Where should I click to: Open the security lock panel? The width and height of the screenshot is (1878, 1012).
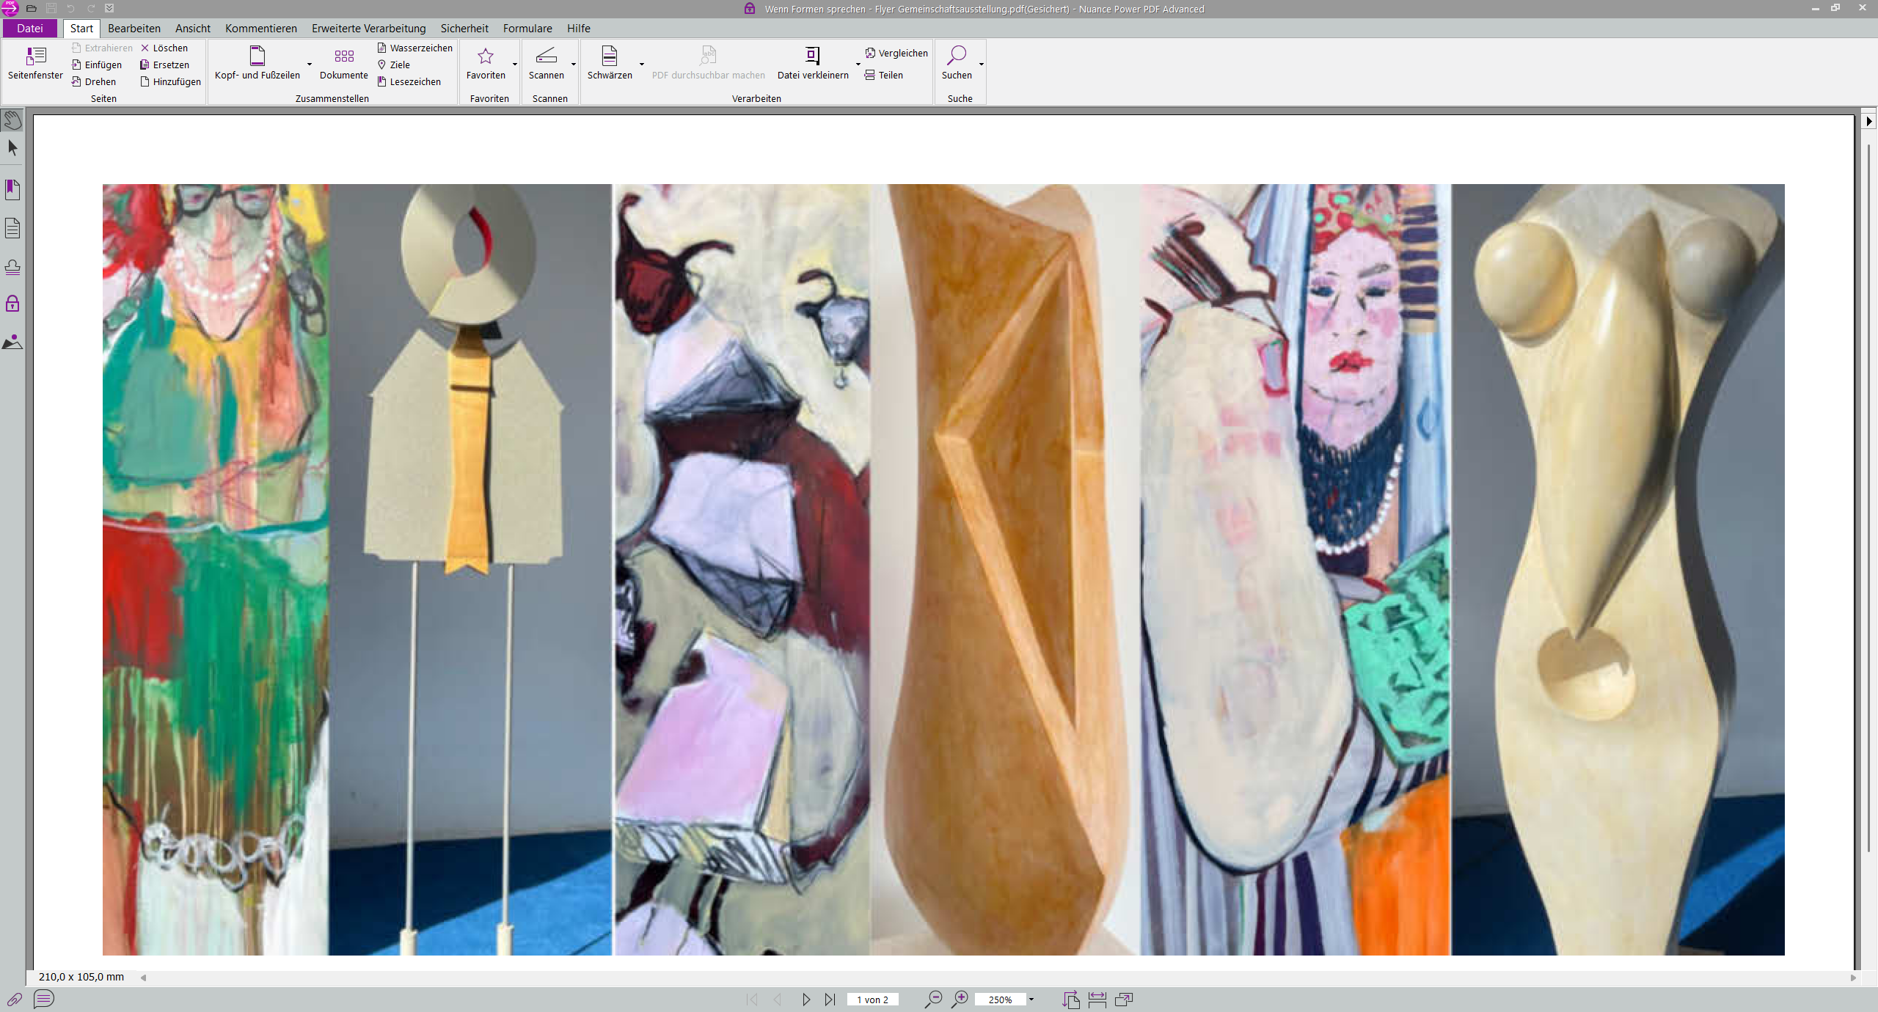point(12,304)
